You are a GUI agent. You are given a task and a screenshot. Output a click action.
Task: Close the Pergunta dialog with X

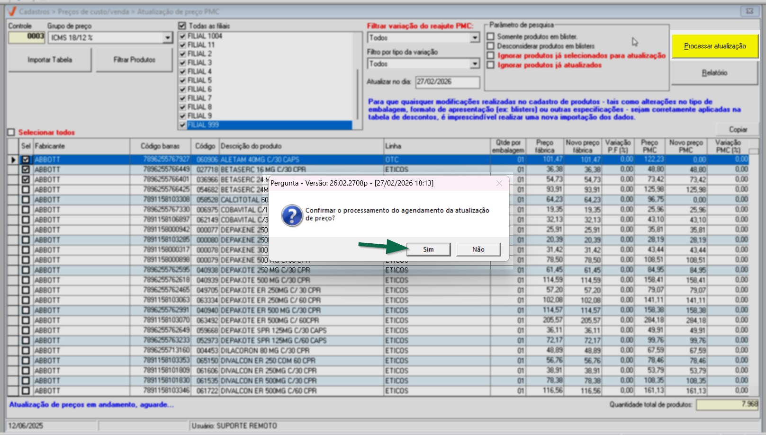click(499, 183)
